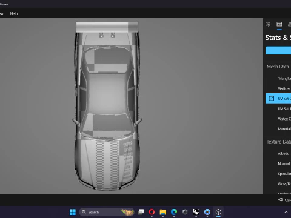Select the Normal texture row
Image resolution: width=291 pixels, height=218 pixels.
(x=278, y=163)
